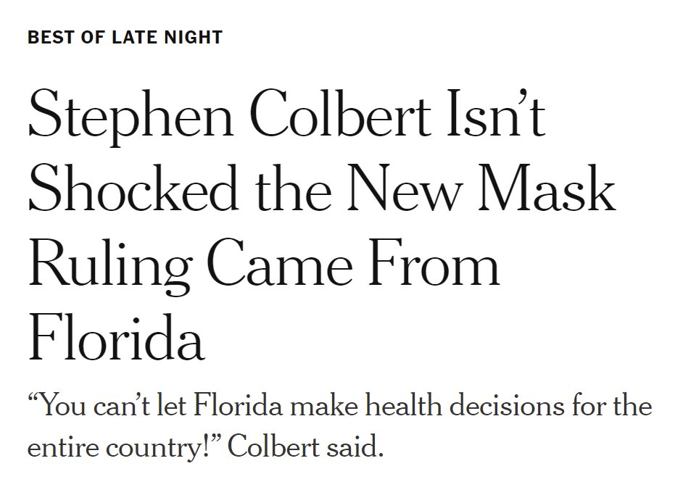Viewport: 683px width, 482px height.
Task: Click the Stephen Colbert headline's first line
Action: tap(286, 115)
